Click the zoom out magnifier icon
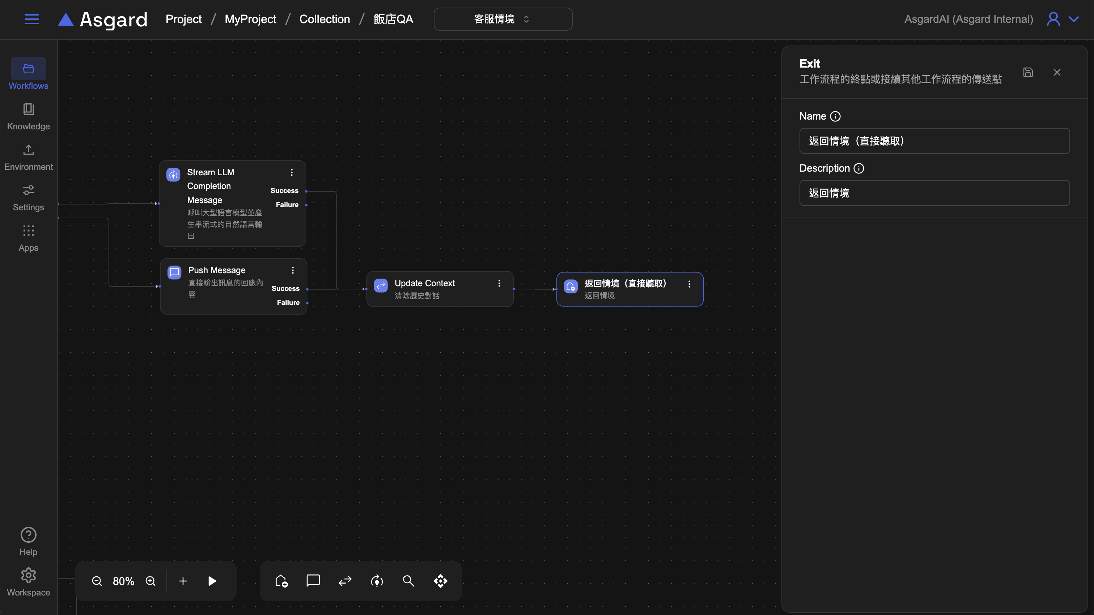The width and height of the screenshot is (1094, 615). pos(97,581)
